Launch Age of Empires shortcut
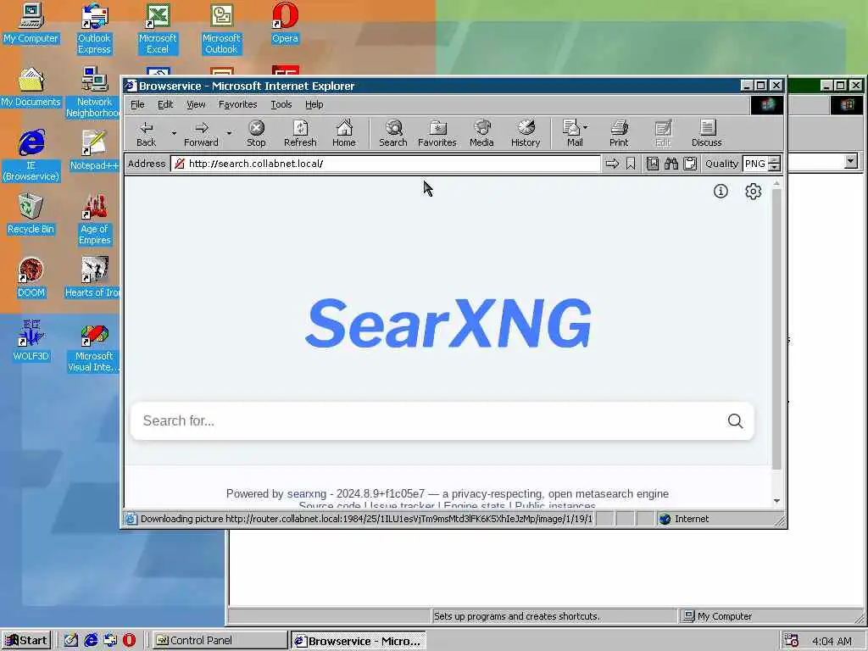The width and height of the screenshot is (868, 651). [x=94, y=220]
